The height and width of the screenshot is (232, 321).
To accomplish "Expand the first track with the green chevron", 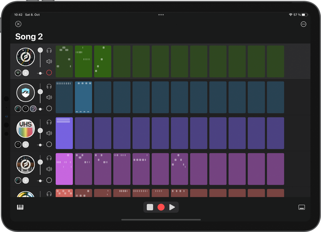I will [x=18, y=73].
